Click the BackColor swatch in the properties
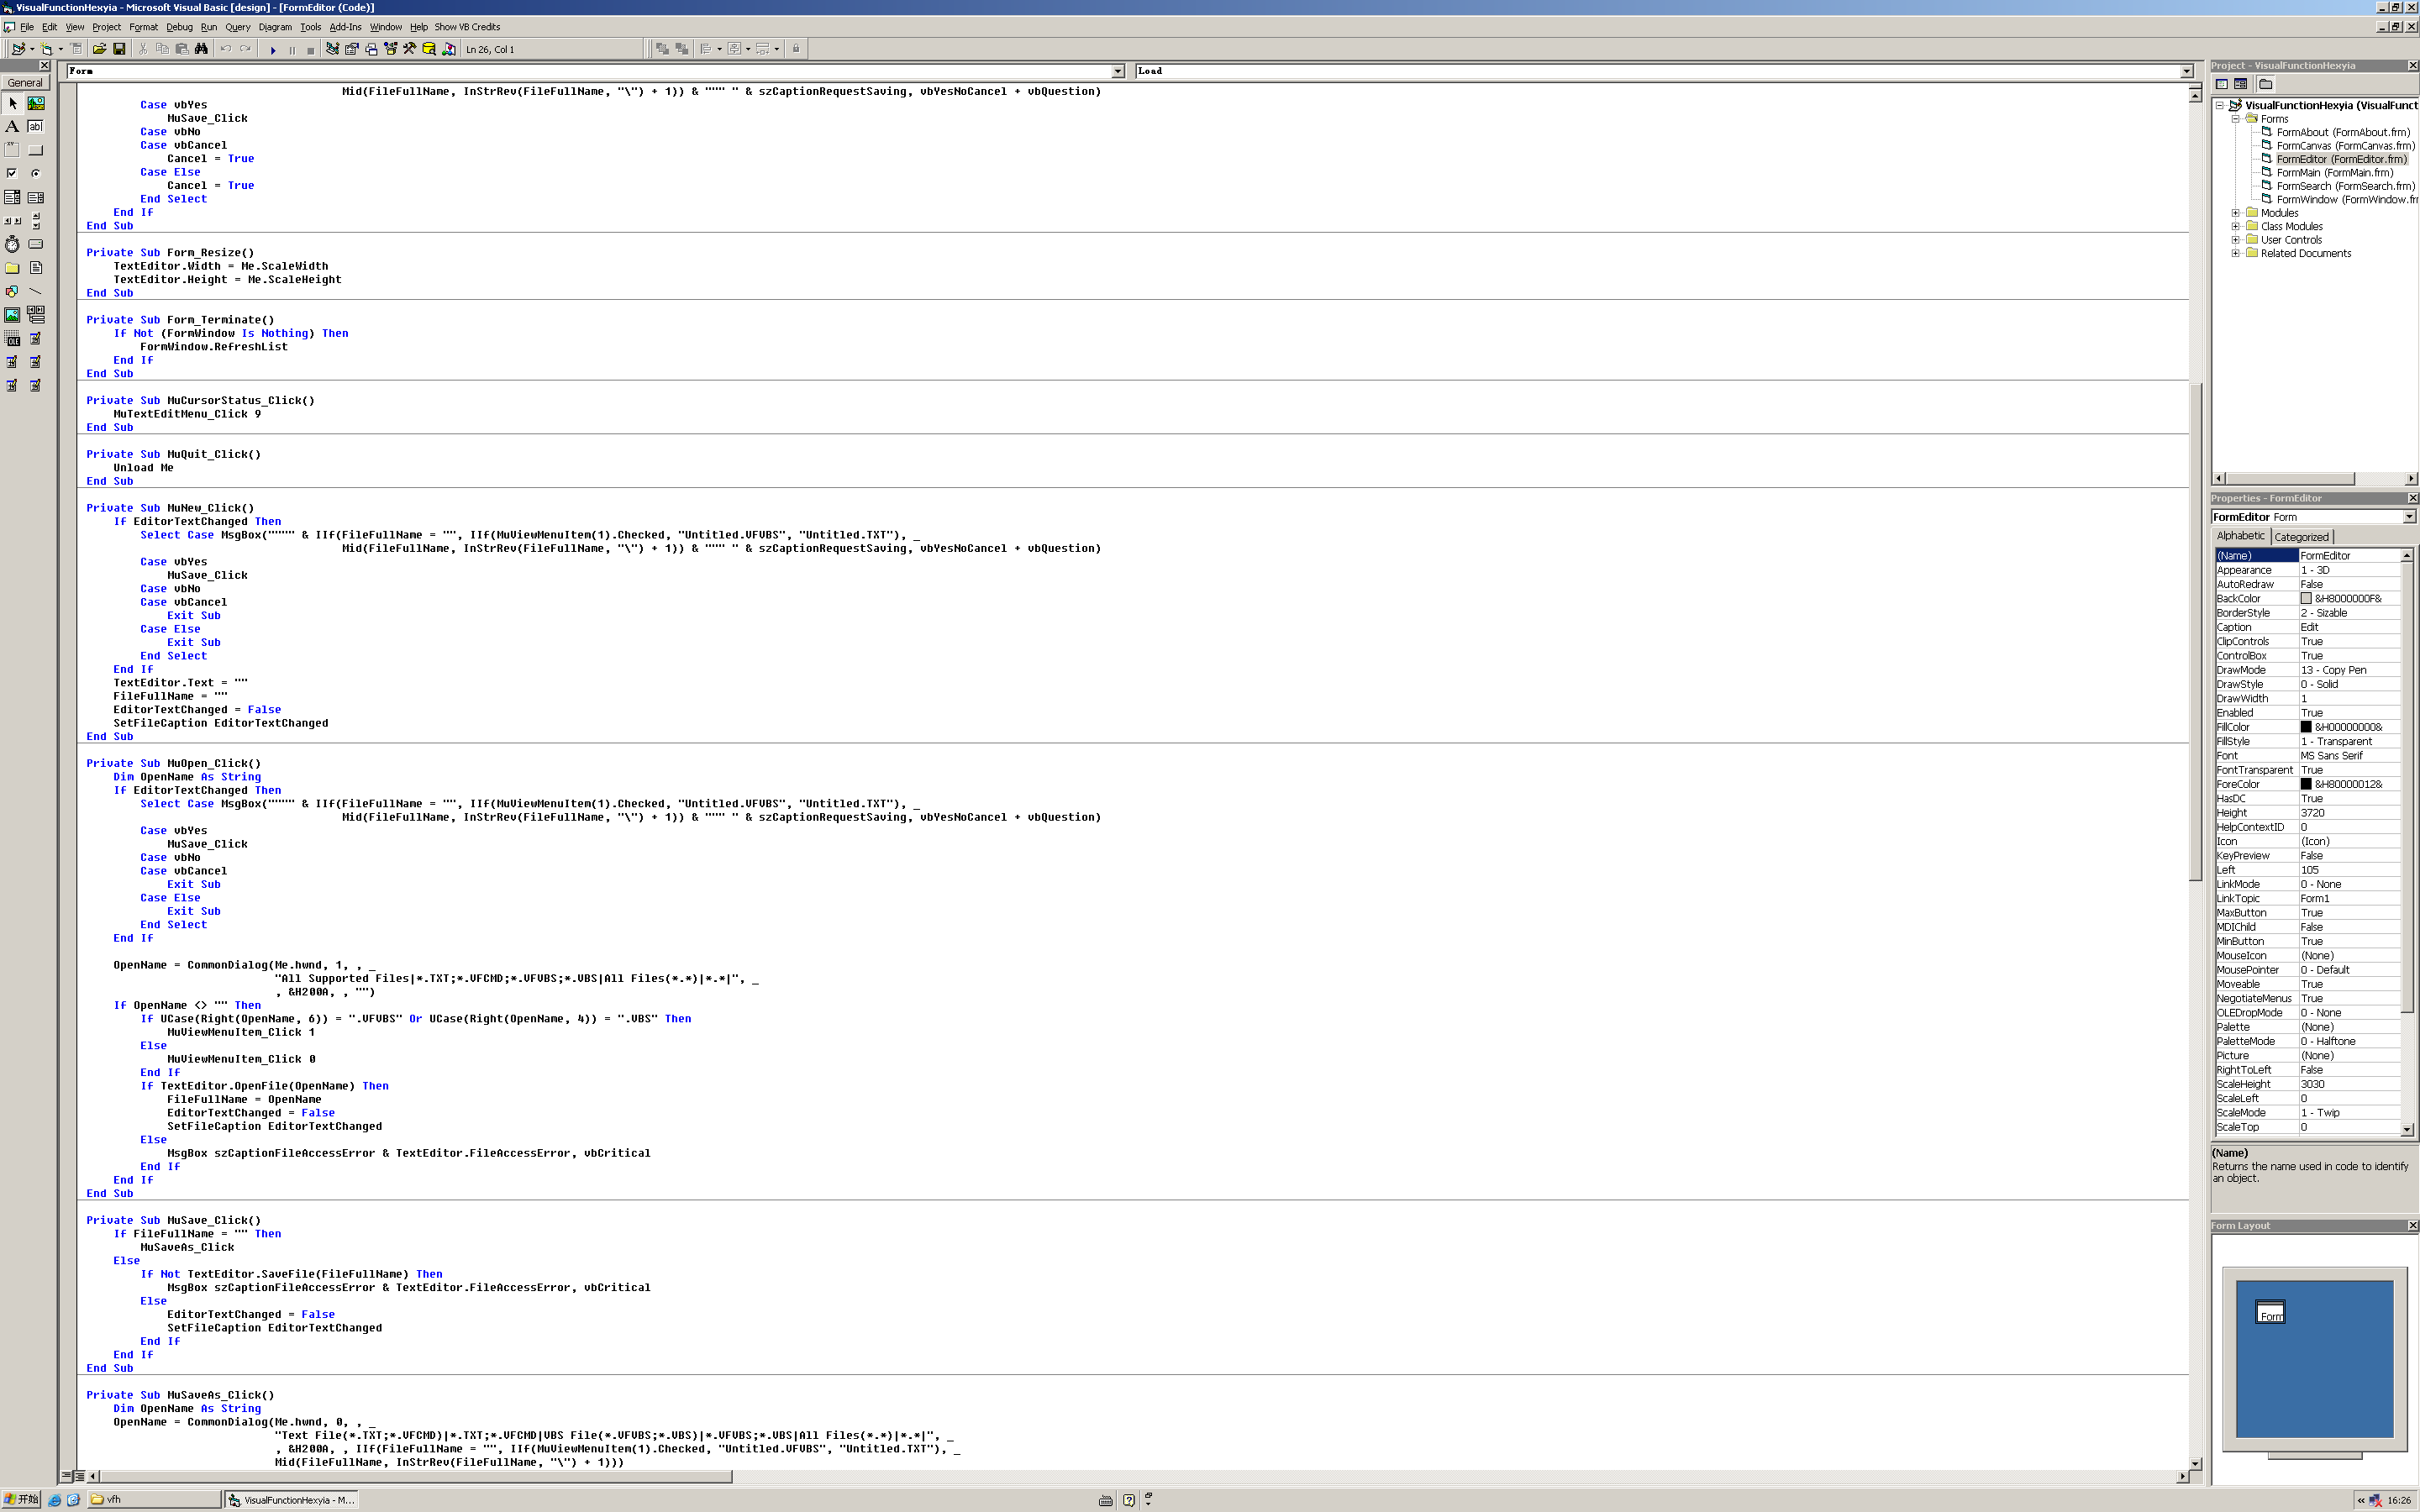The image size is (2420, 1512). click(x=2306, y=599)
